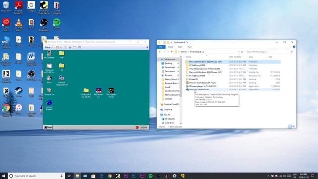The height and width of the screenshot is (179, 318).
Task: Select the PCKiddMarch1996 file folder row
Action: [x=233, y=65]
